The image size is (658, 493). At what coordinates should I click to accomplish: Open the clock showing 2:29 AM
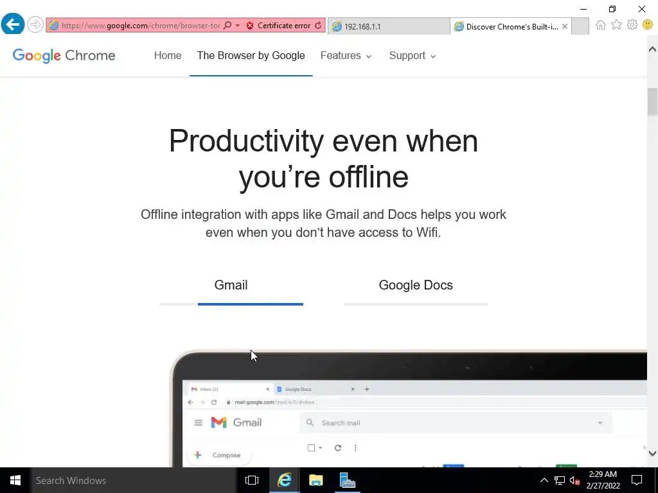click(603, 480)
